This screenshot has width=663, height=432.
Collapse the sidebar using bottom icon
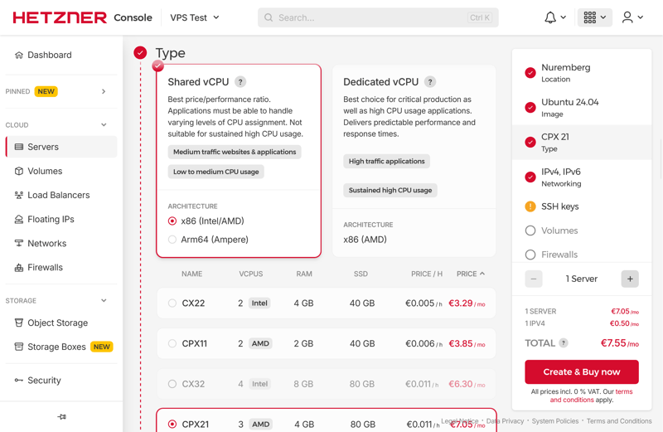61,417
